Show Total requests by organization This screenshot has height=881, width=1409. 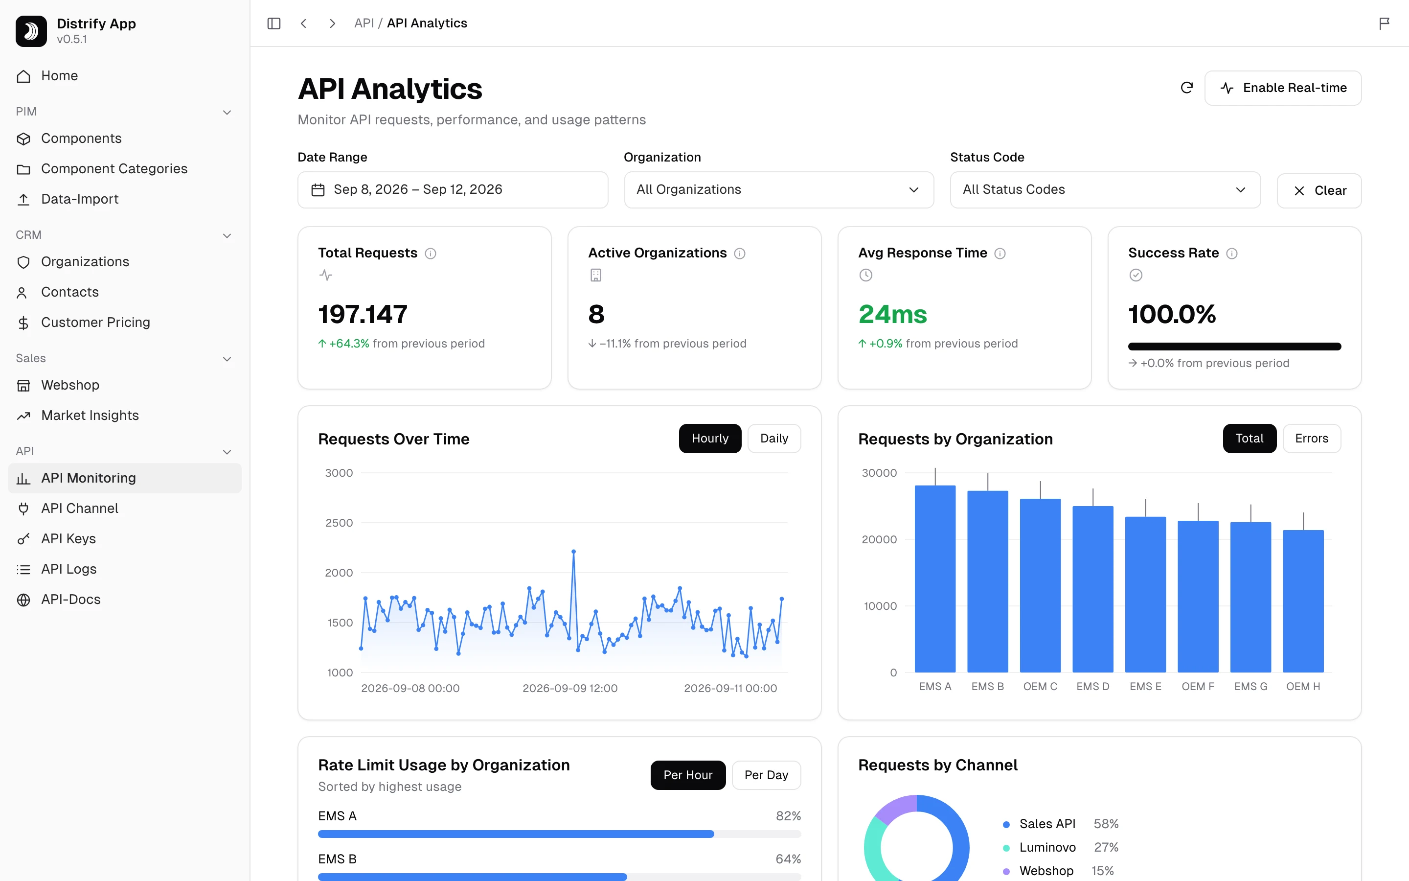[1249, 438]
